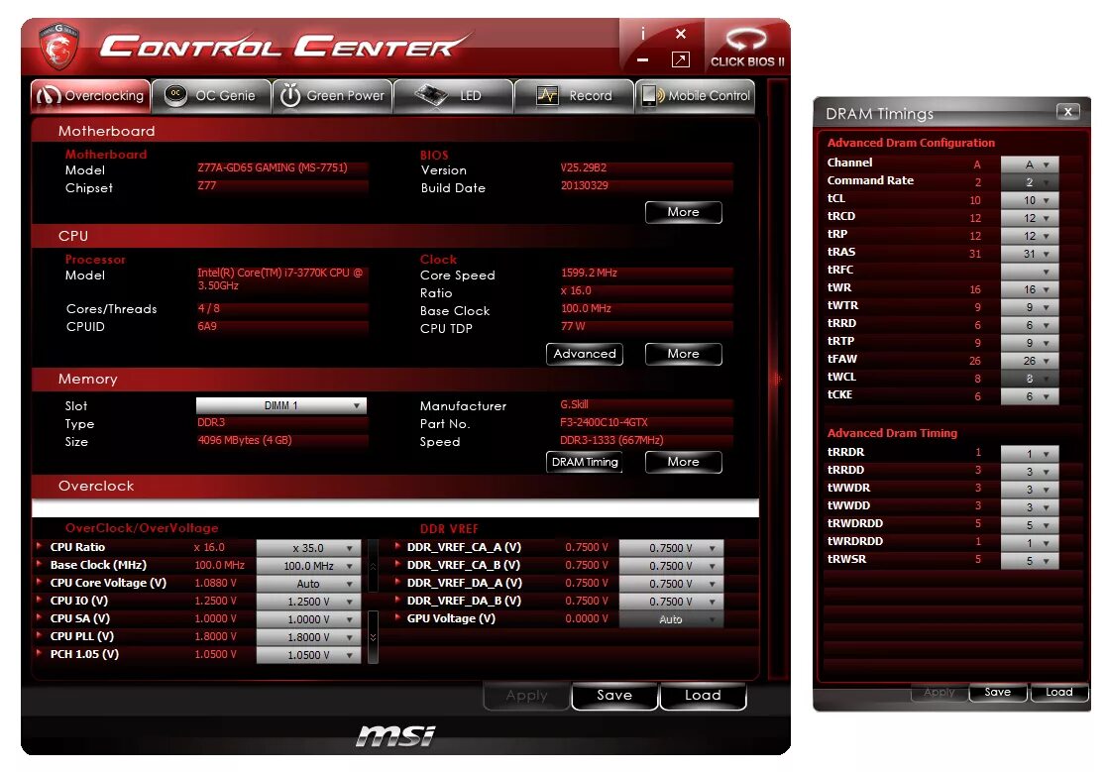Open the tCL 10 dropdown
Screen dimensions: 1106x772
(x=1030, y=200)
